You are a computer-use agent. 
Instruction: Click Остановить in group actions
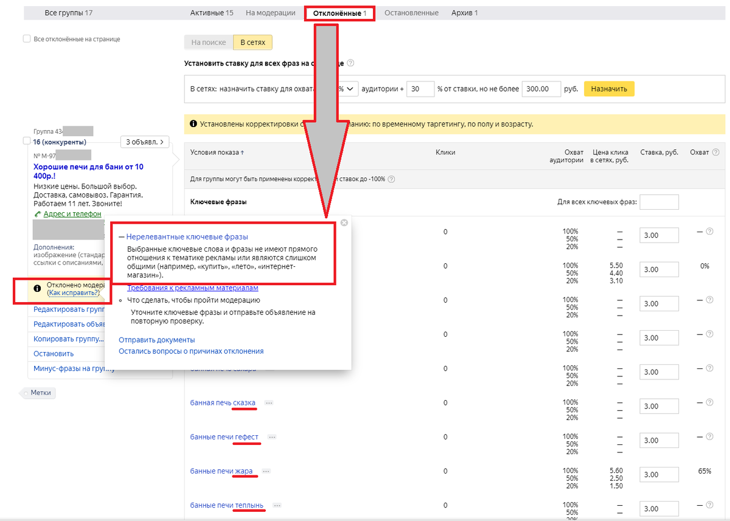pos(54,354)
